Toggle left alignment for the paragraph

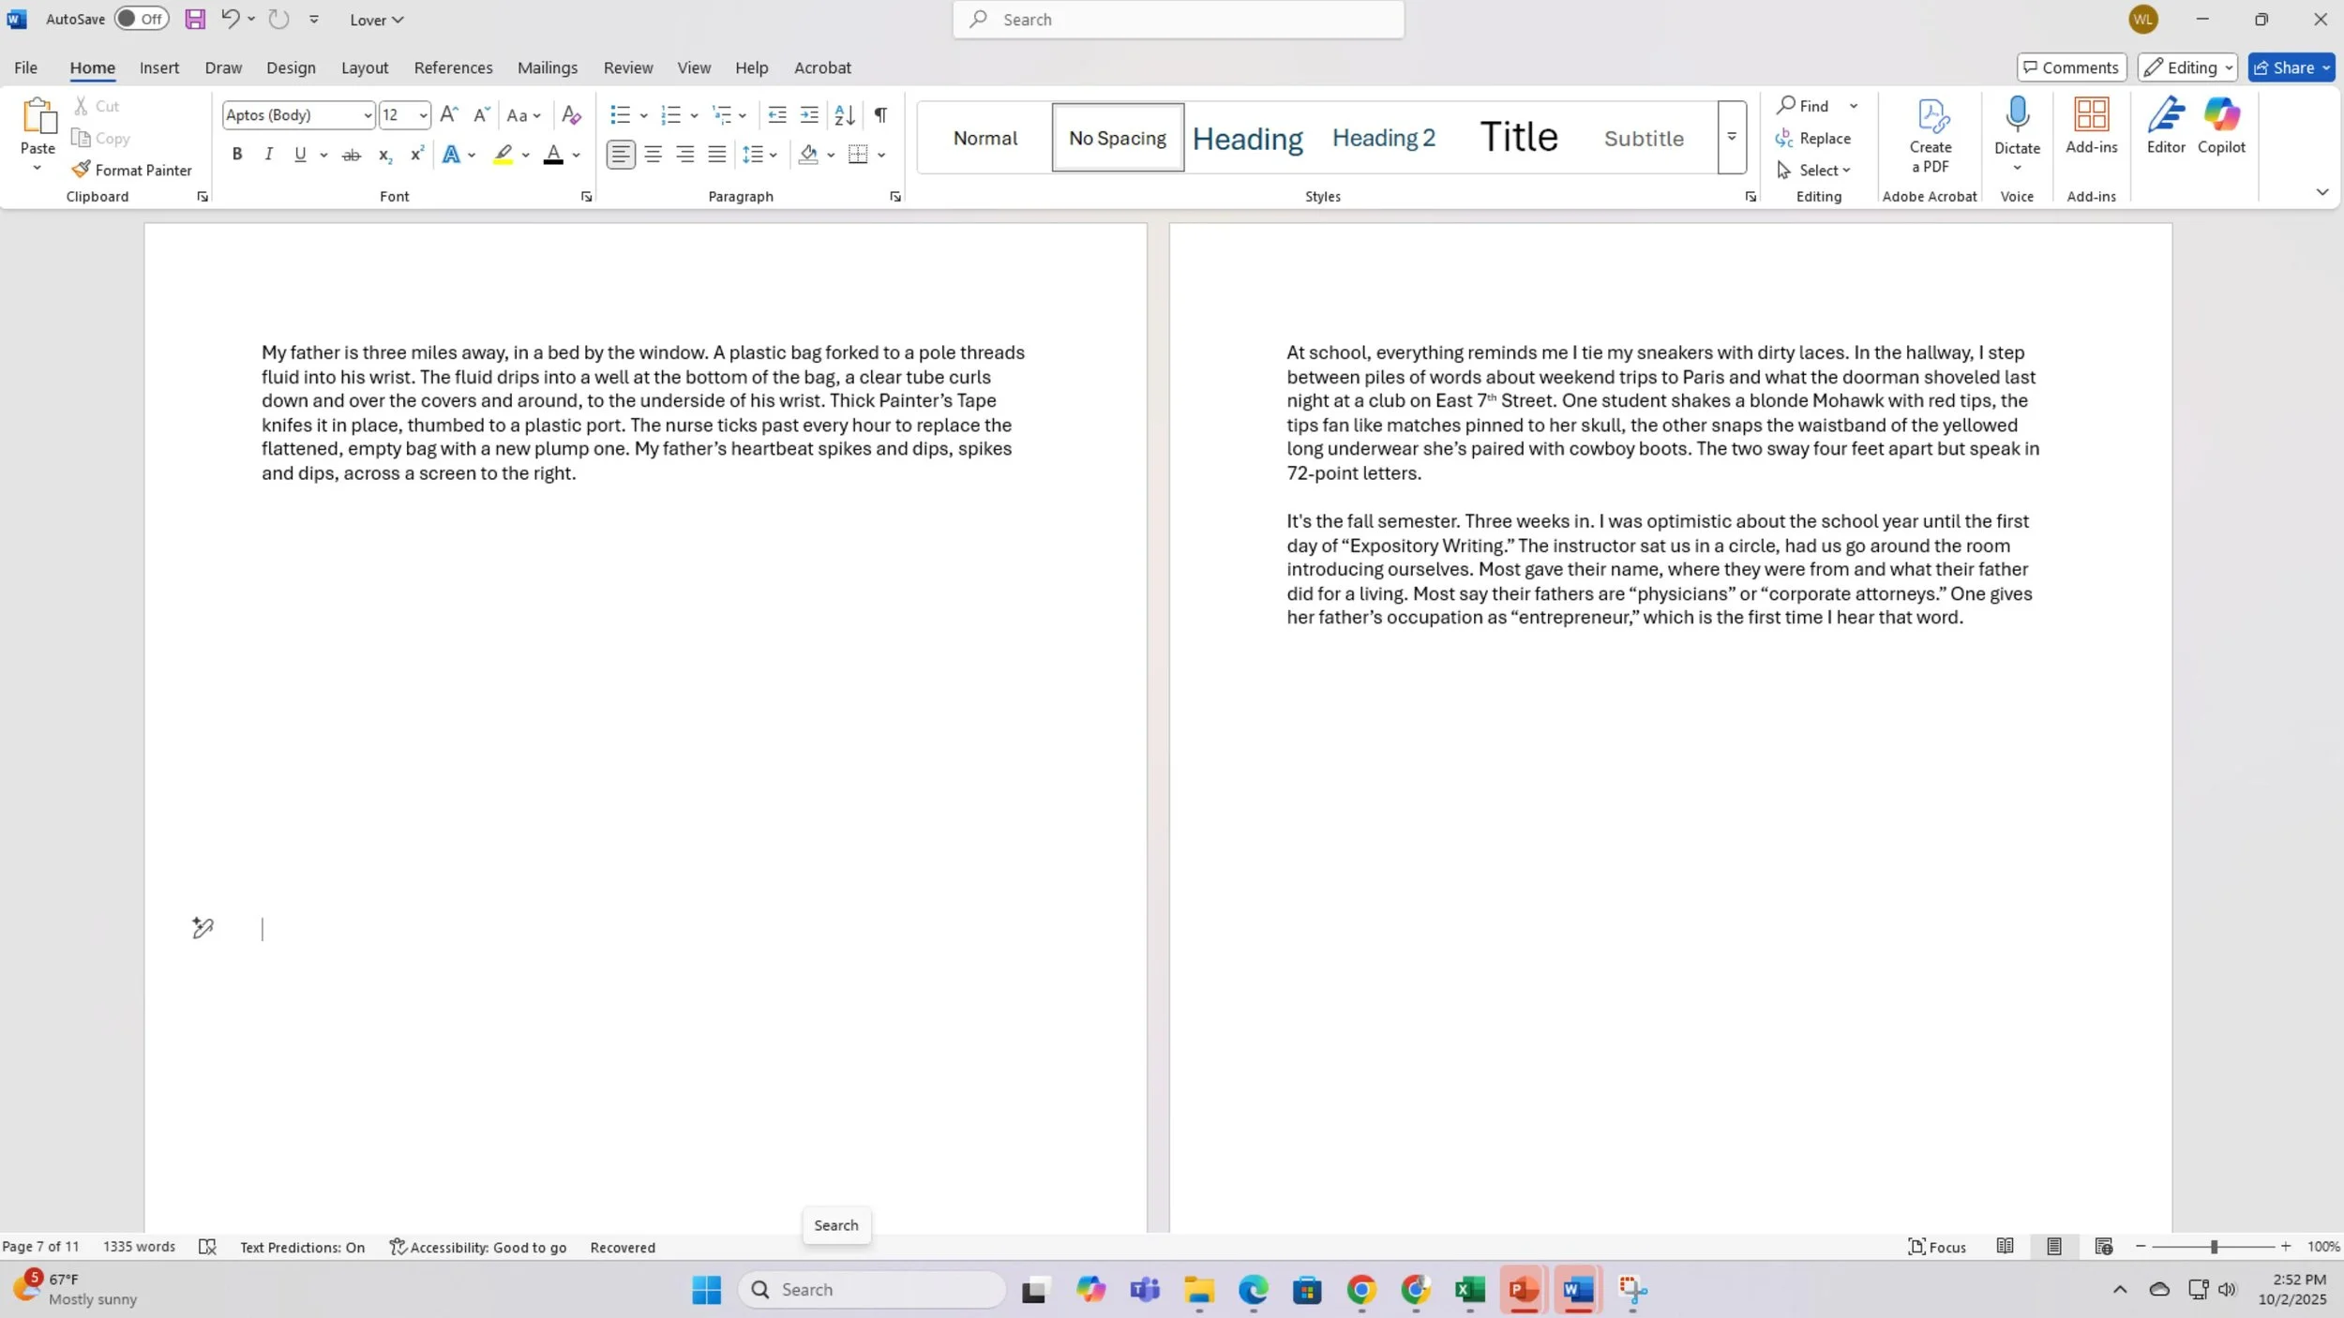click(x=621, y=155)
